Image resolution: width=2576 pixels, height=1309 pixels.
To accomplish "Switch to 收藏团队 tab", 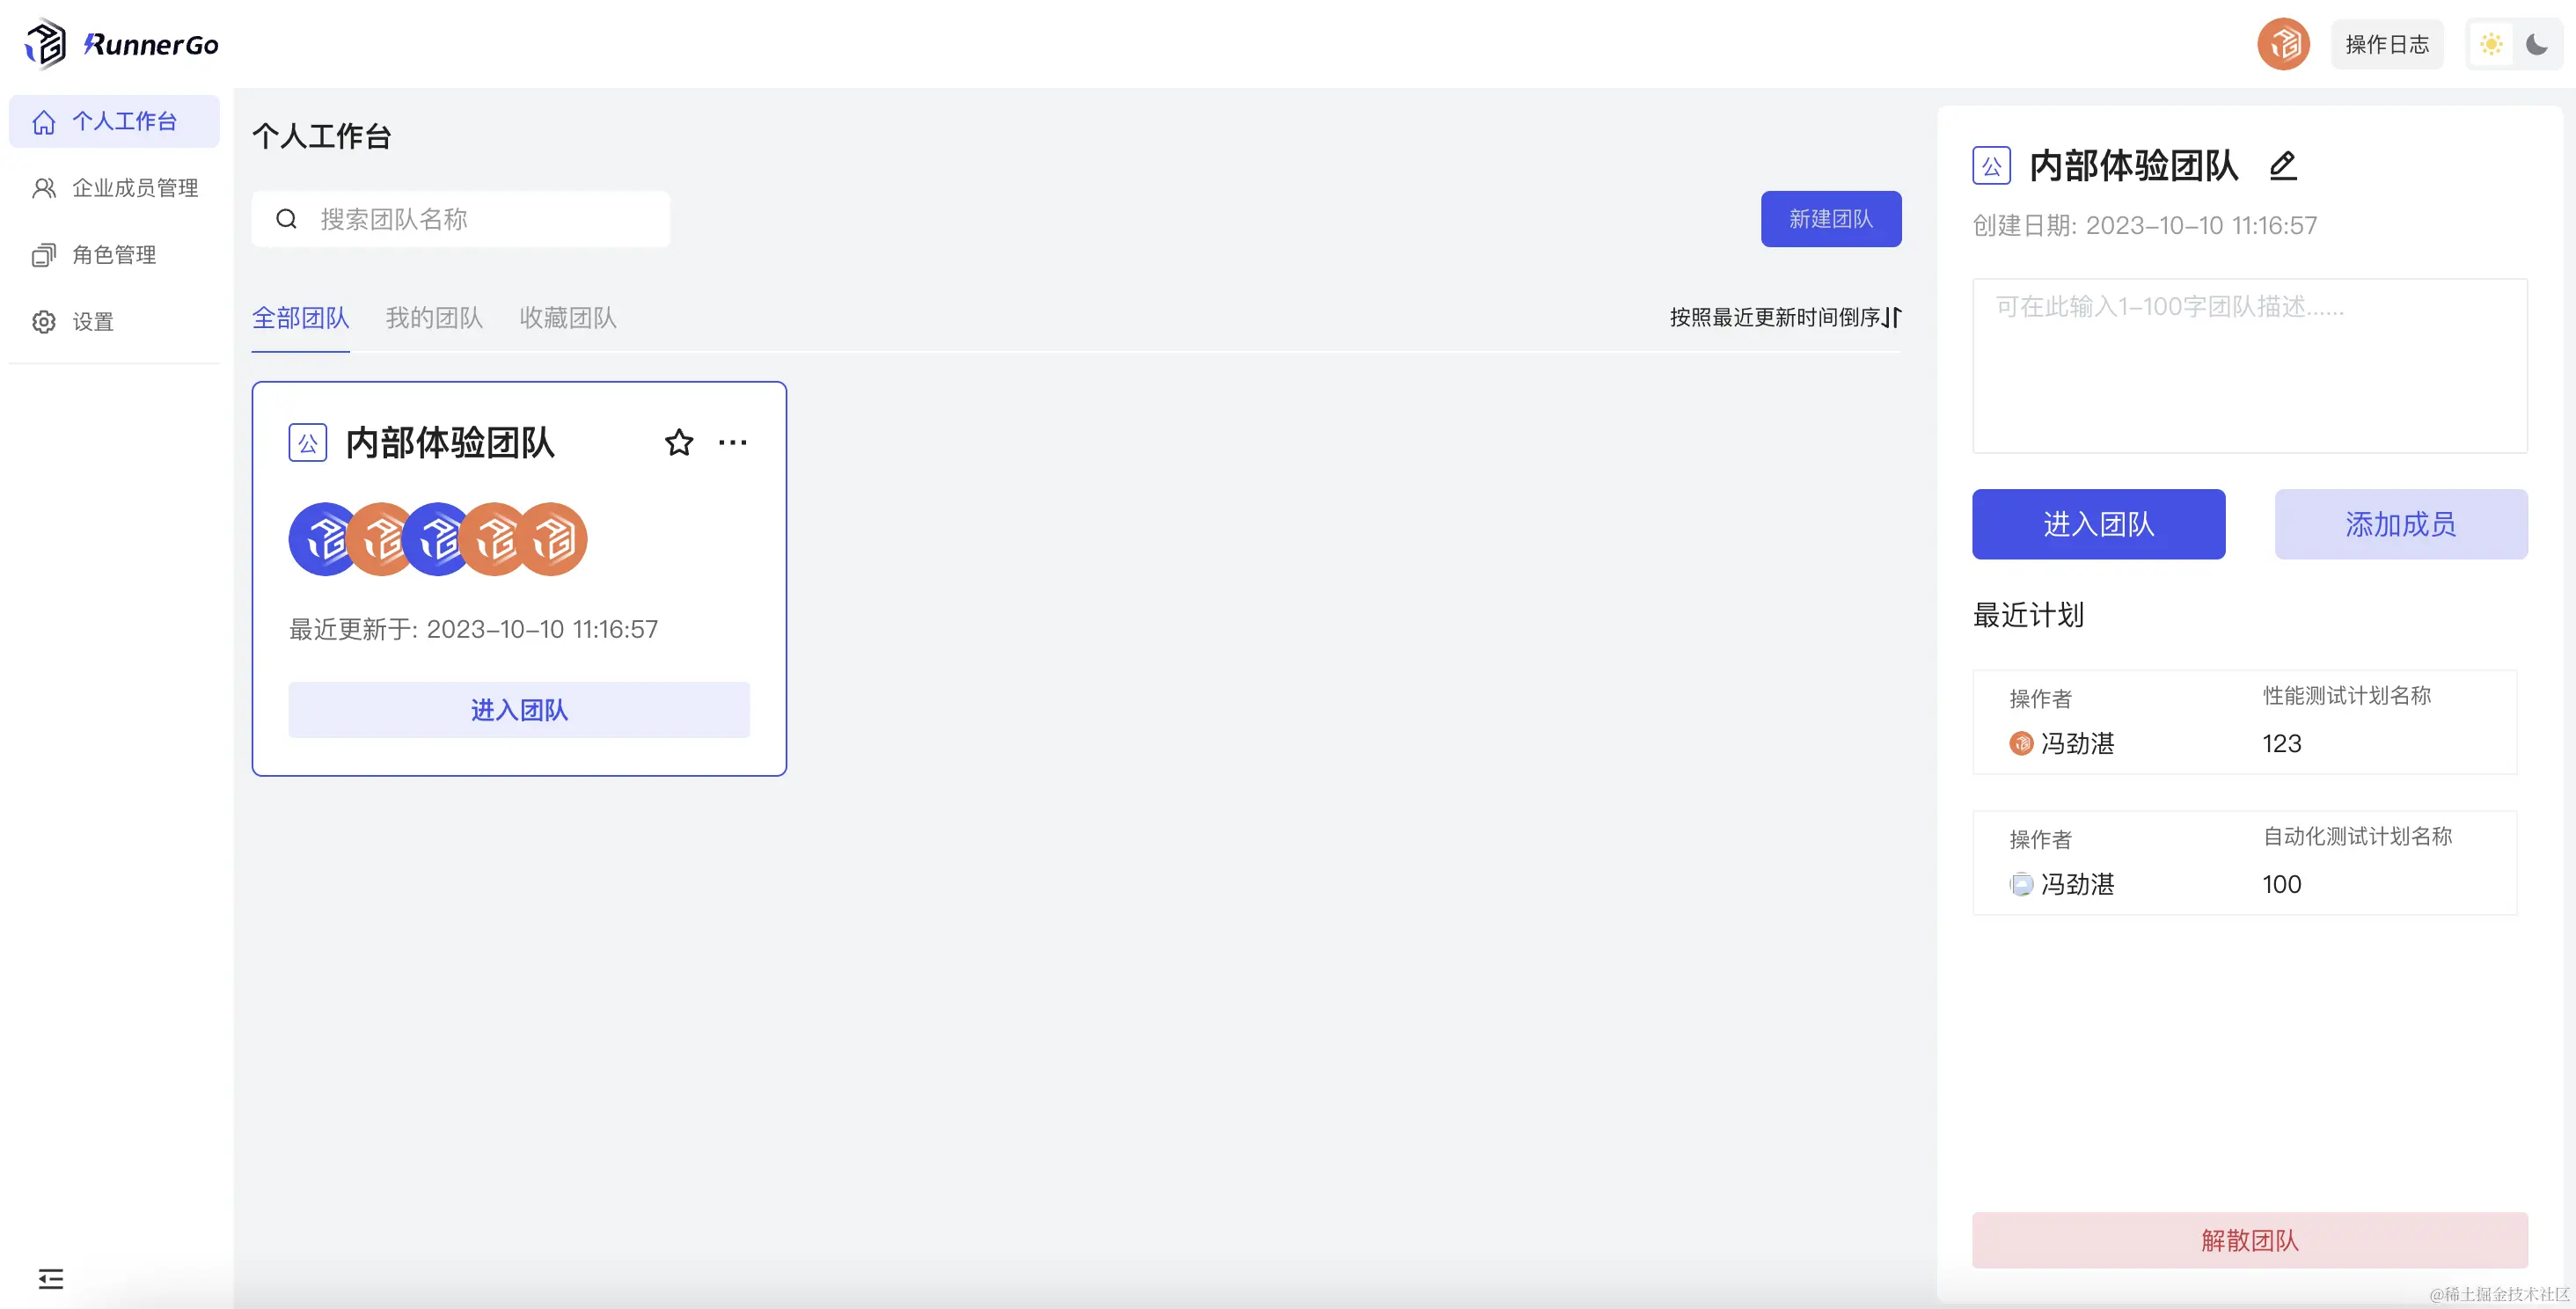I will [567, 318].
